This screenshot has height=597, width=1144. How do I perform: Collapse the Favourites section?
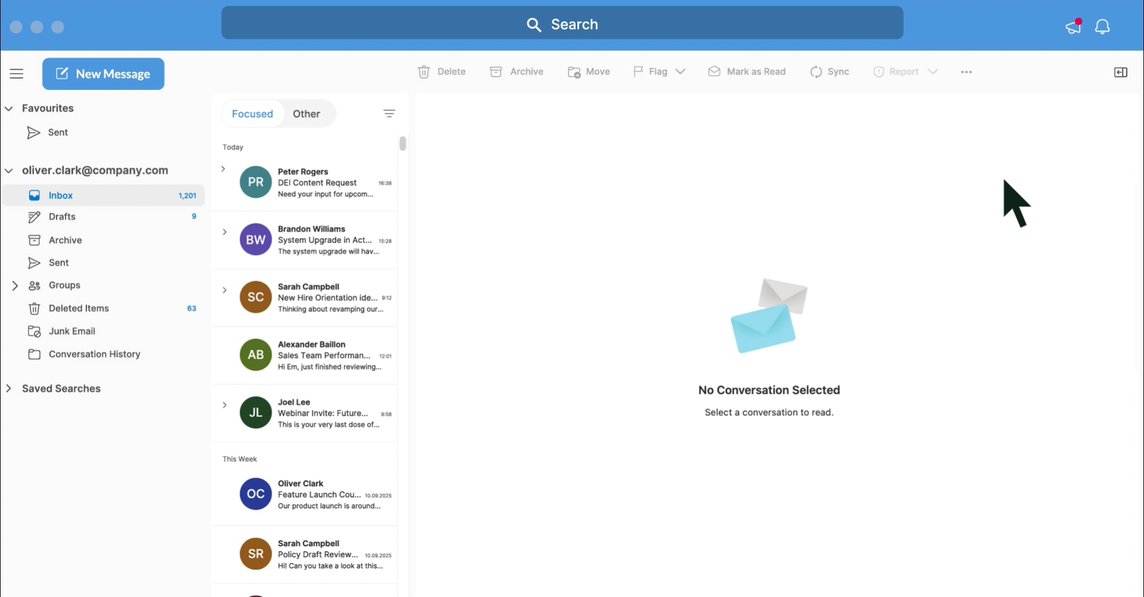click(9, 108)
